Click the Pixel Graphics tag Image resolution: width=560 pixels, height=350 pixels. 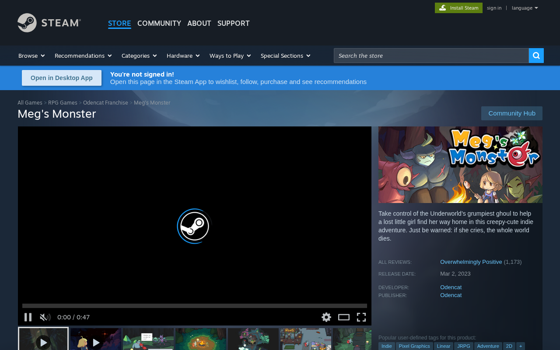(x=414, y=346)
